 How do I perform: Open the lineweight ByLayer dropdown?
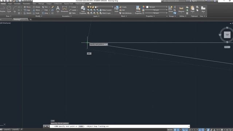coord(156,10)
